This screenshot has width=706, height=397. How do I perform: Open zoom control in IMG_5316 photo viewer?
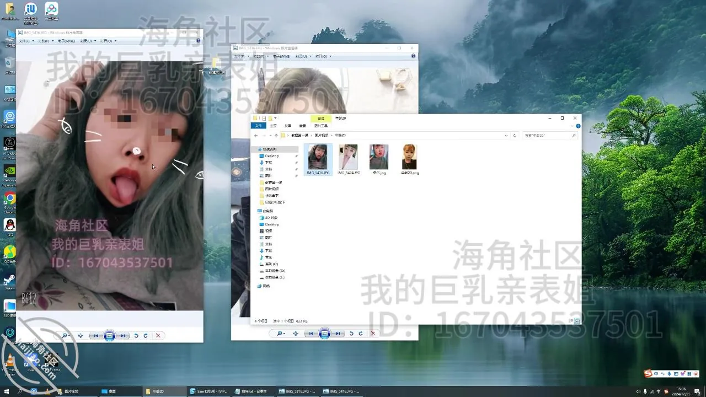280,333
